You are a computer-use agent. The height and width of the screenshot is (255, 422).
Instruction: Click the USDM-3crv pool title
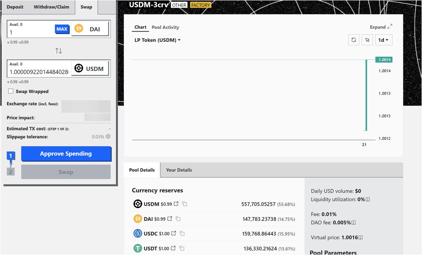pos(148,5)
